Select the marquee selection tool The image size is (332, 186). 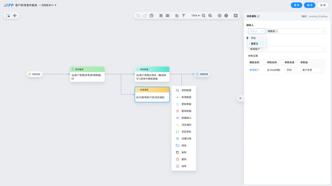tap(8, 16)
